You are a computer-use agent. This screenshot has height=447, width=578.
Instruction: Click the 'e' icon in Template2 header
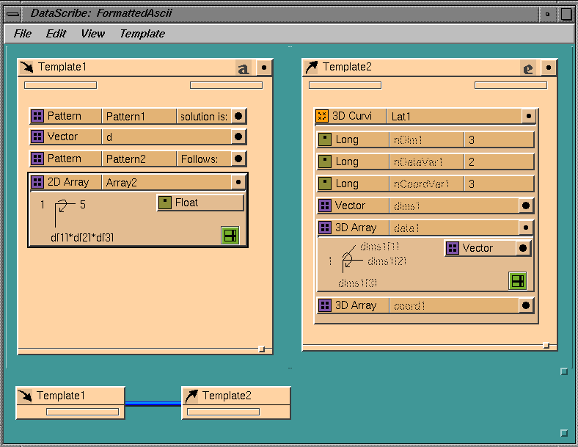[528, 68]
